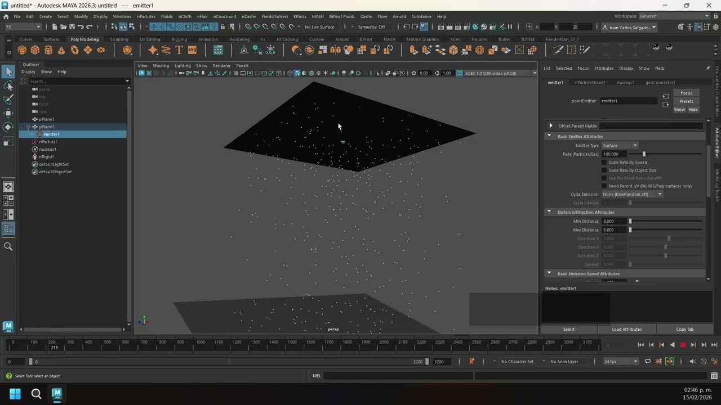721x405 pixels.
Task: Switch to the Sculpting shelf tab
Action: coord(119,39)
